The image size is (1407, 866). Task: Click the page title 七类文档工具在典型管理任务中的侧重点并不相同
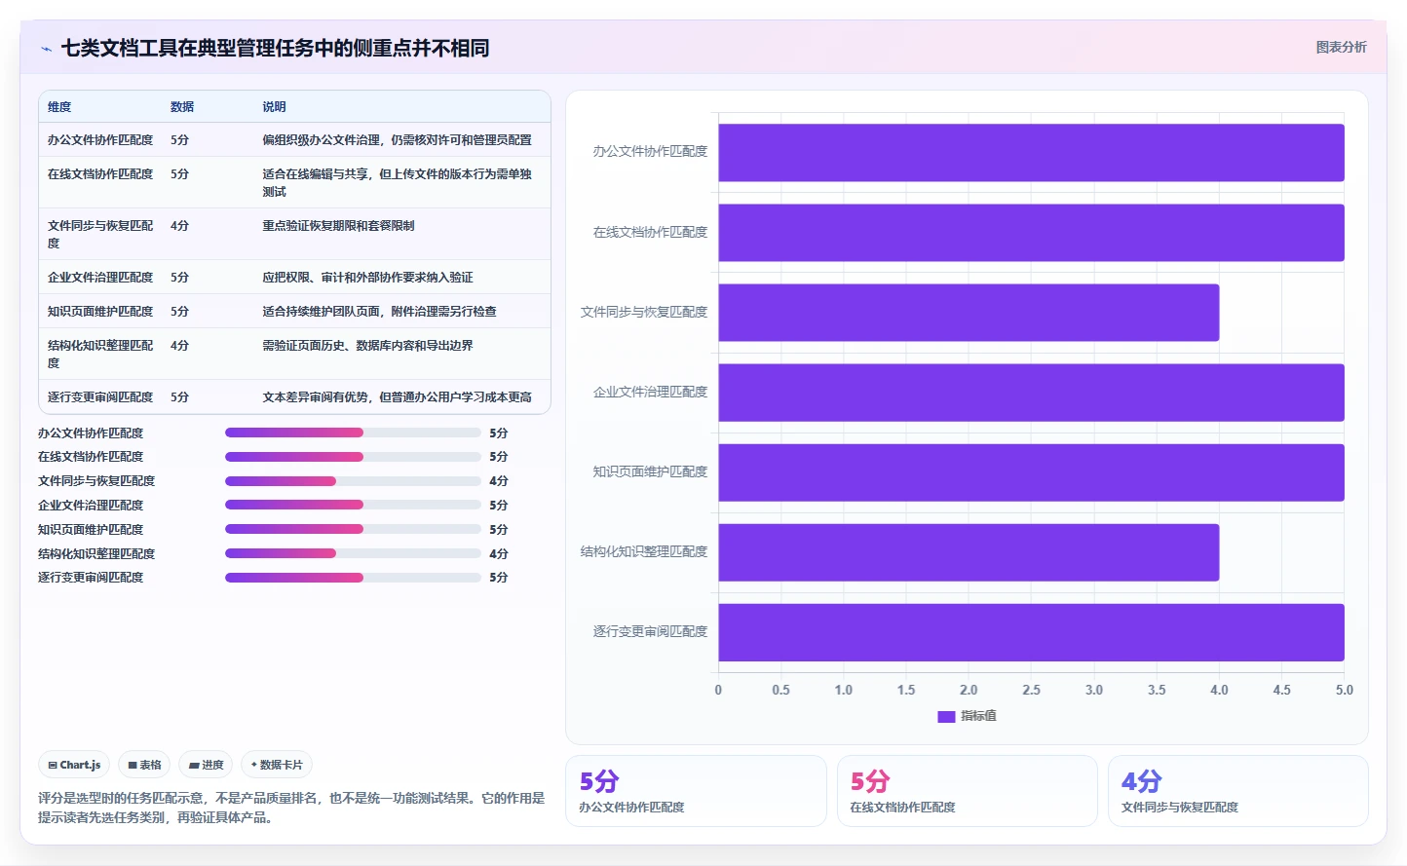pyautogui.click(x=275, y=48)
